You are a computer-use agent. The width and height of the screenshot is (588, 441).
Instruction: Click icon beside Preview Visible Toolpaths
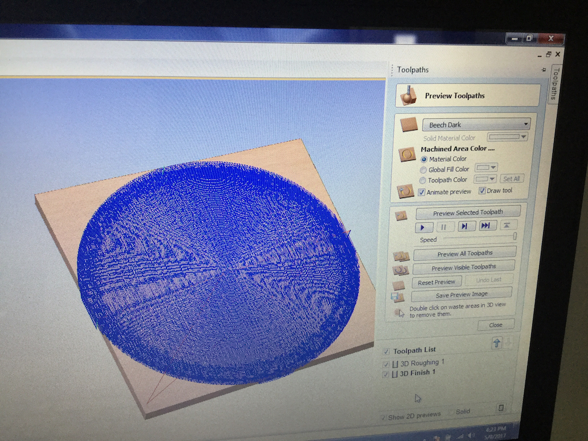click(400, 270)
